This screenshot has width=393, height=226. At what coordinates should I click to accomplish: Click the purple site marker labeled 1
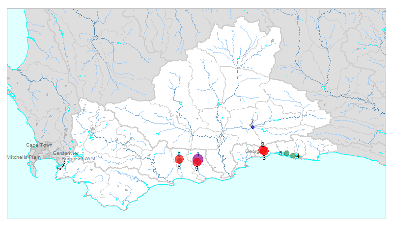pos(198,159)
